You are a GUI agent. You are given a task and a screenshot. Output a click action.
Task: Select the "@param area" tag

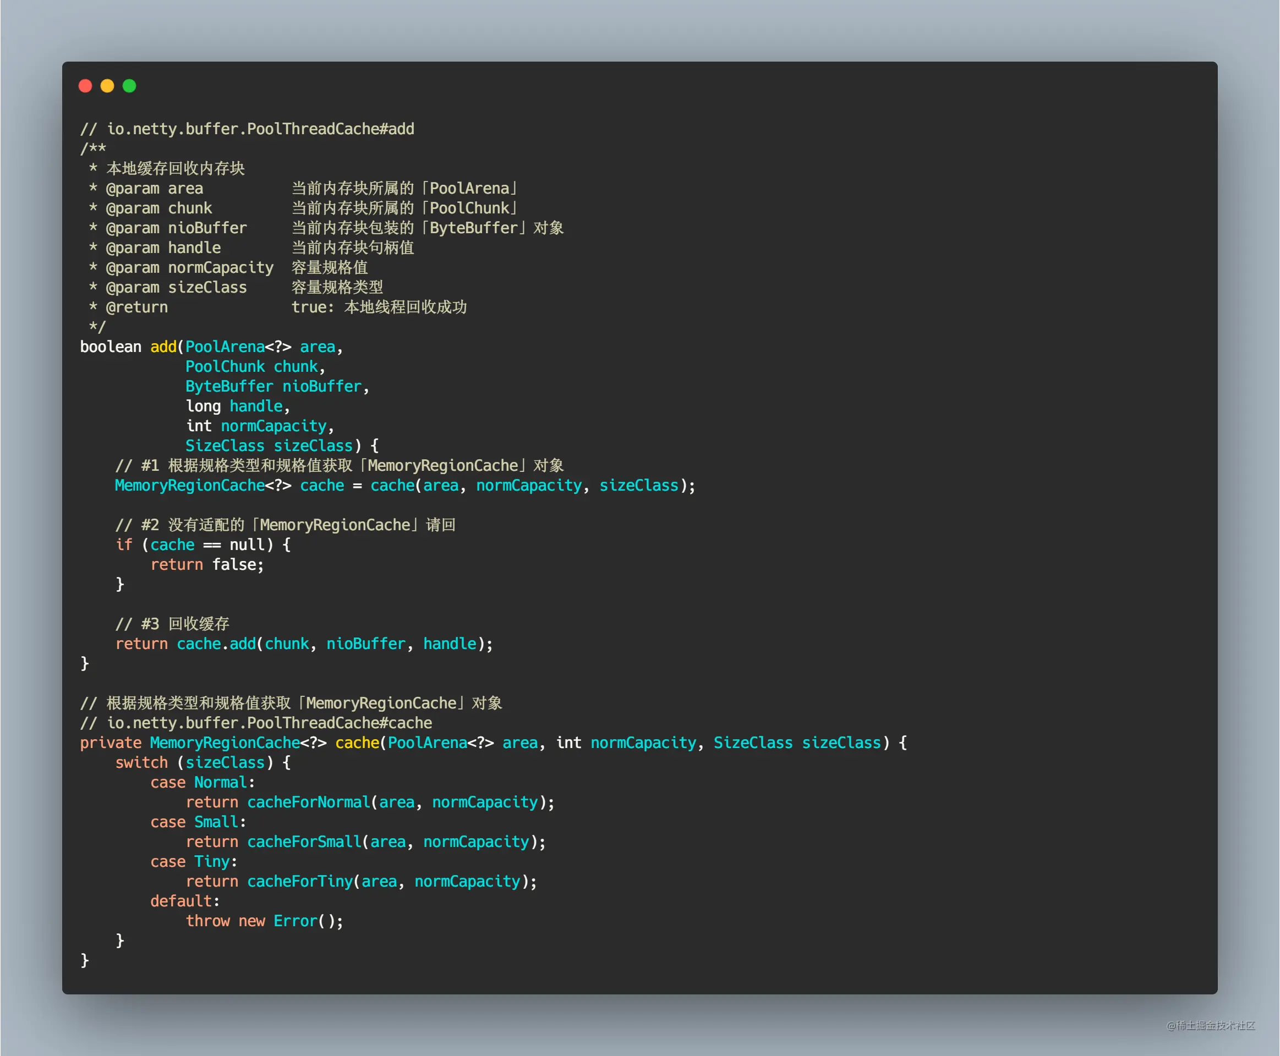pyautogui.click(x=155, y=189)
